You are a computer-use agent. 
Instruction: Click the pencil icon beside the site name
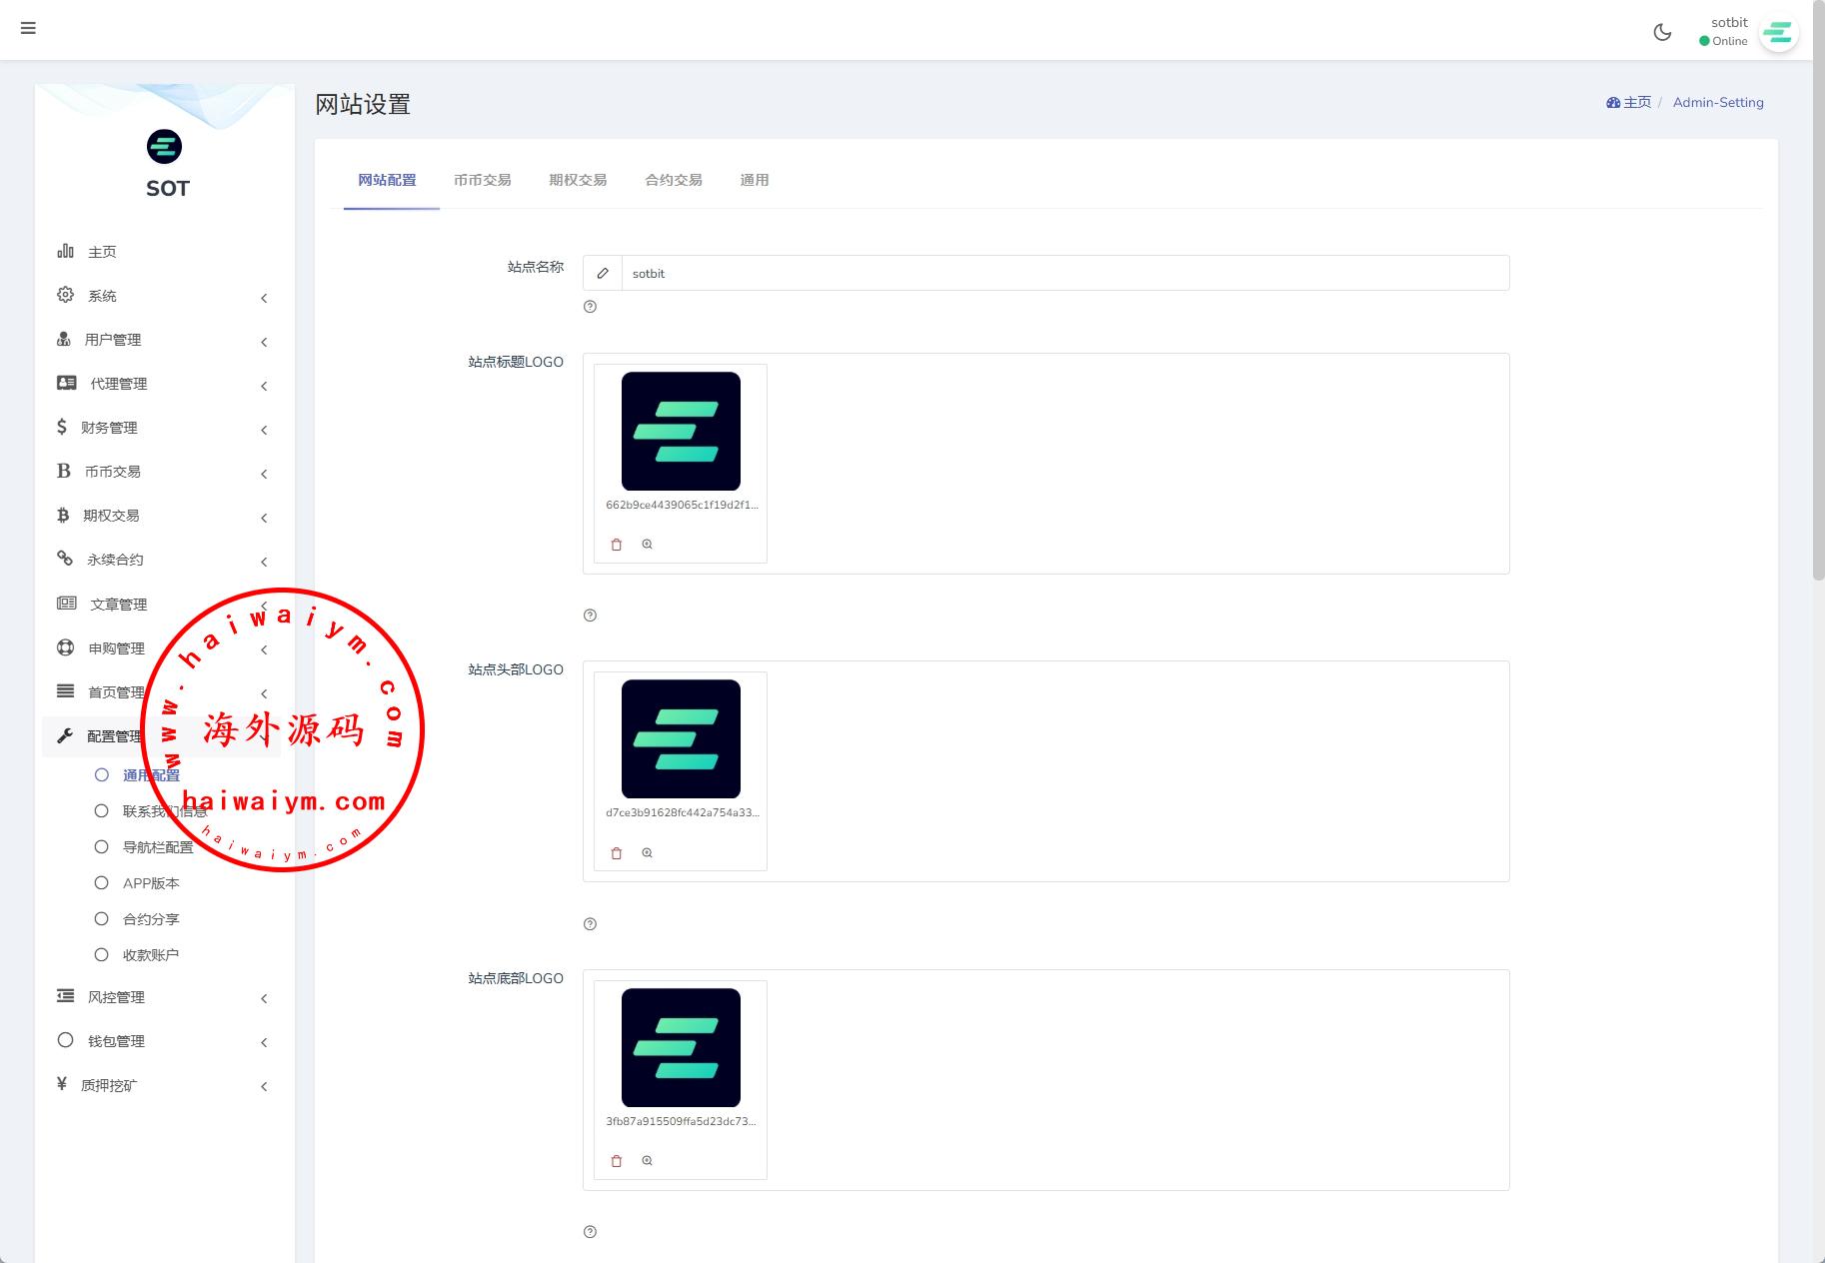coord(603,273)
